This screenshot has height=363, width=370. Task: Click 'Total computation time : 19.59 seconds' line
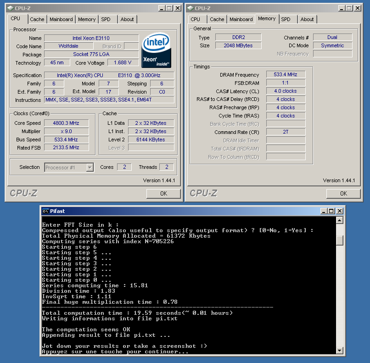click(x=137, y=313)
